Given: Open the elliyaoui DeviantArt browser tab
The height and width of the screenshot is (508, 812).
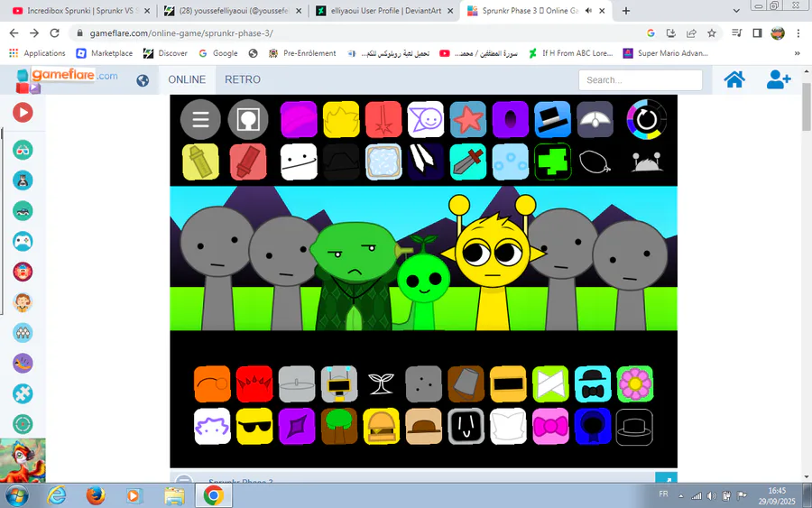Looking at the screenshot, I should pos(384,10).
